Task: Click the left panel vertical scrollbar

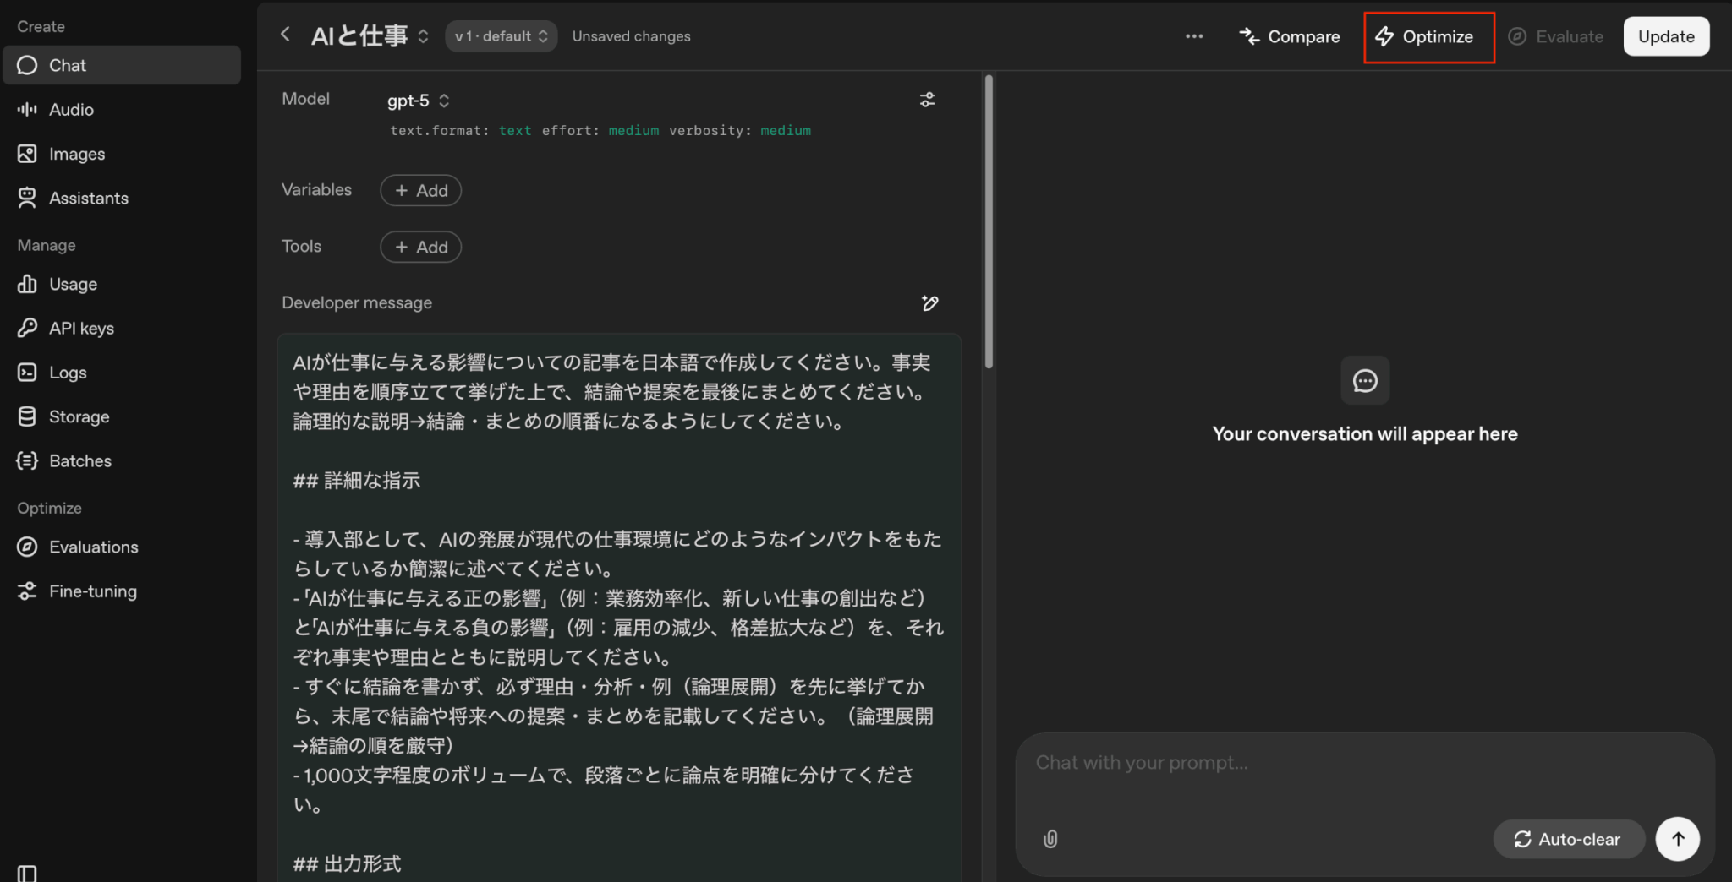Action: click(988, 220)
